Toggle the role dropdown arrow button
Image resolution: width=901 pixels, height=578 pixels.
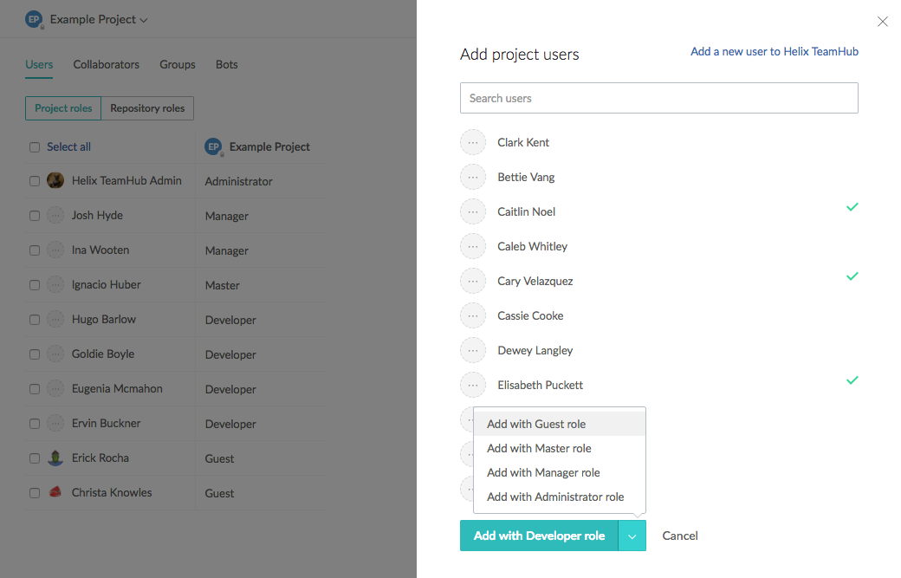point(632,536)
